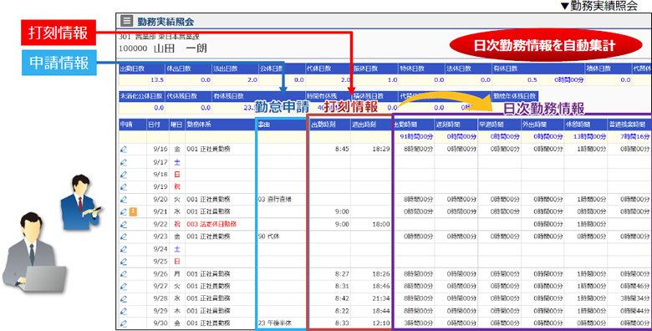
Task: Click the employee name 山田 一朗
Action: 180,48
